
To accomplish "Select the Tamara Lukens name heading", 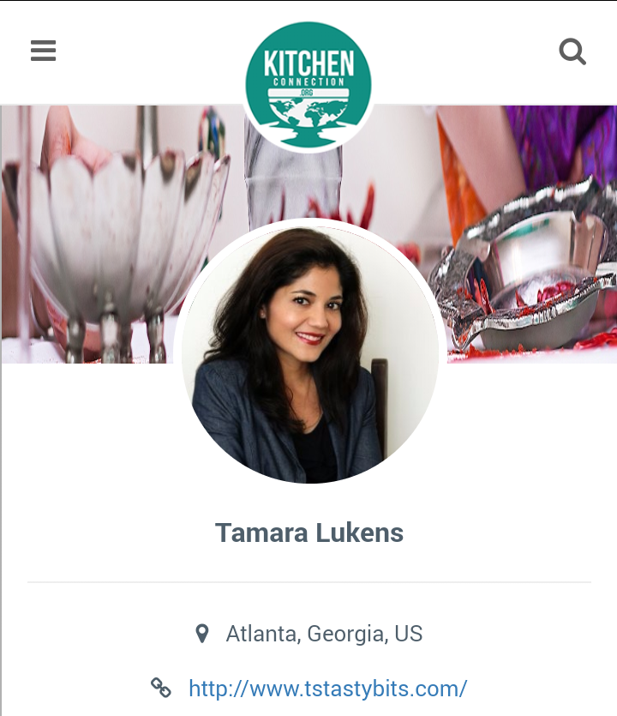I will (x=309, y=532).
